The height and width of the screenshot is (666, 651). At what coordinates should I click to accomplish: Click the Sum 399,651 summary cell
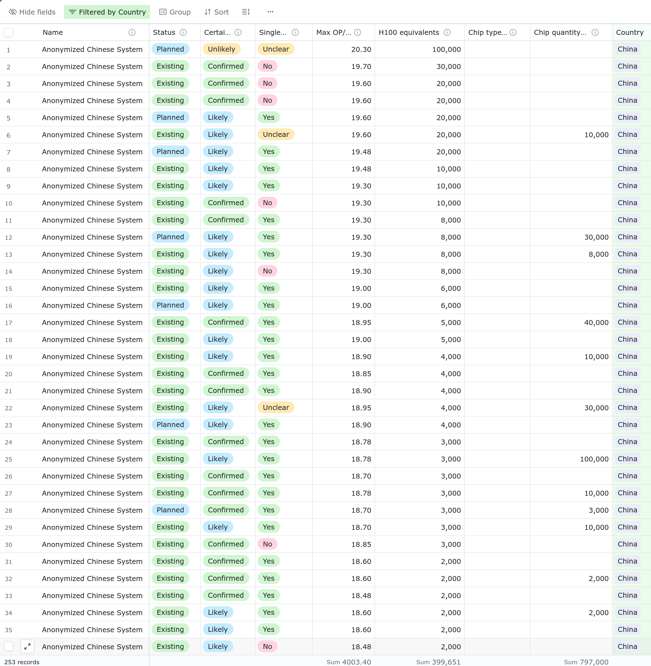pos(438,662)
